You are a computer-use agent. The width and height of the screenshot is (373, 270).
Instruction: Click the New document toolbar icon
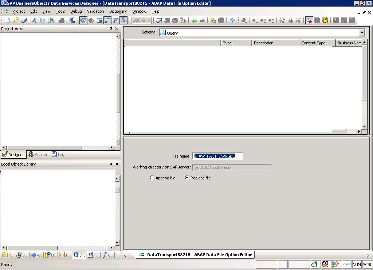click(x=8, y=20)
